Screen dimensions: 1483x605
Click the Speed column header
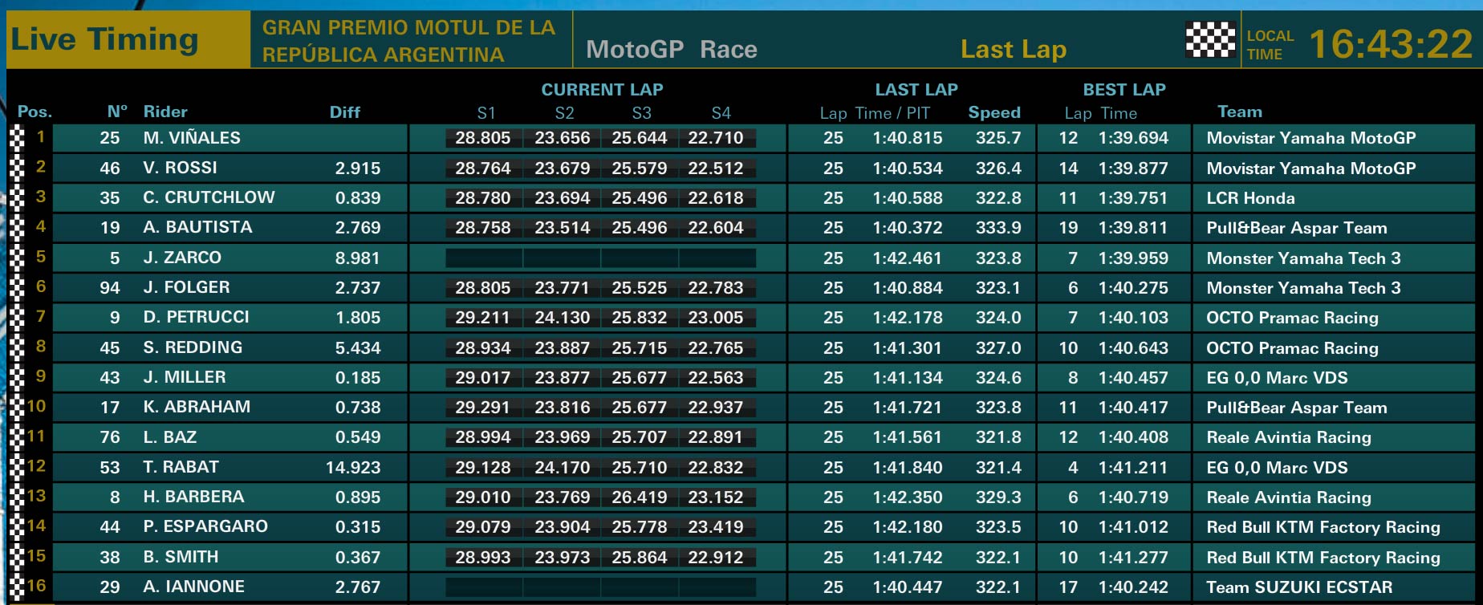994,112
